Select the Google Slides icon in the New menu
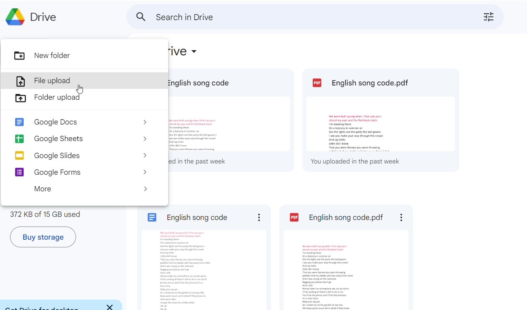This screenshot has width=527, height=310. coord(19,155)
